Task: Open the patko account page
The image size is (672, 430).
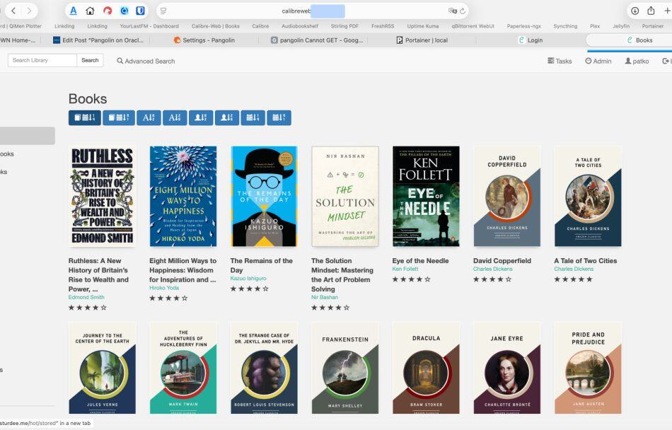Action: 637,61
